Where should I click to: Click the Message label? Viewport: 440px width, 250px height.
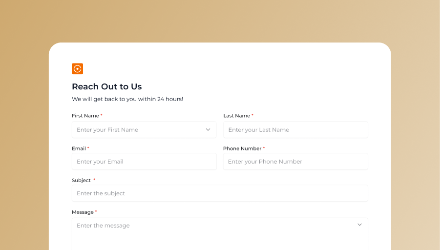click(83, 212)
